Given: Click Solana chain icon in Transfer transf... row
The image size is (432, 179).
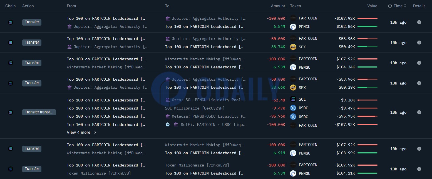Looking at the screenshot, I should coord(11,112).
